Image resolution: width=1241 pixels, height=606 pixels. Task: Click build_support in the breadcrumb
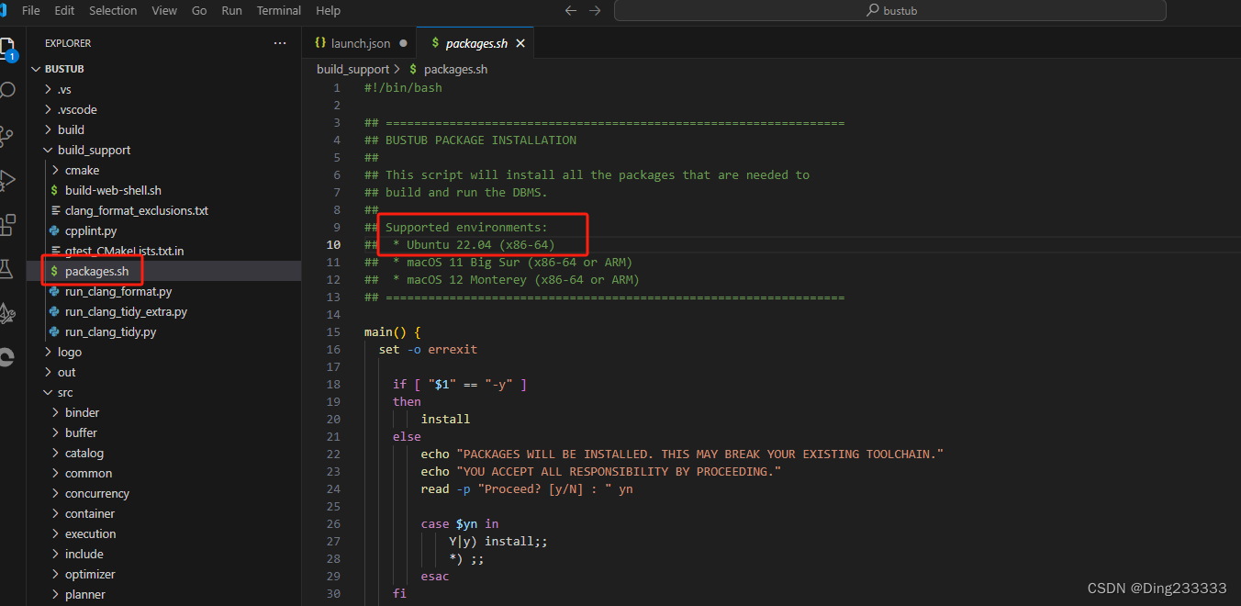(x=353, y=69)
